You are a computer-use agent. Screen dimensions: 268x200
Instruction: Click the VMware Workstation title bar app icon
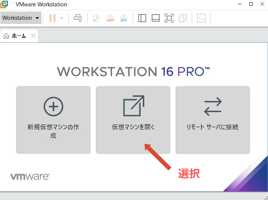[x=4, y=4]
